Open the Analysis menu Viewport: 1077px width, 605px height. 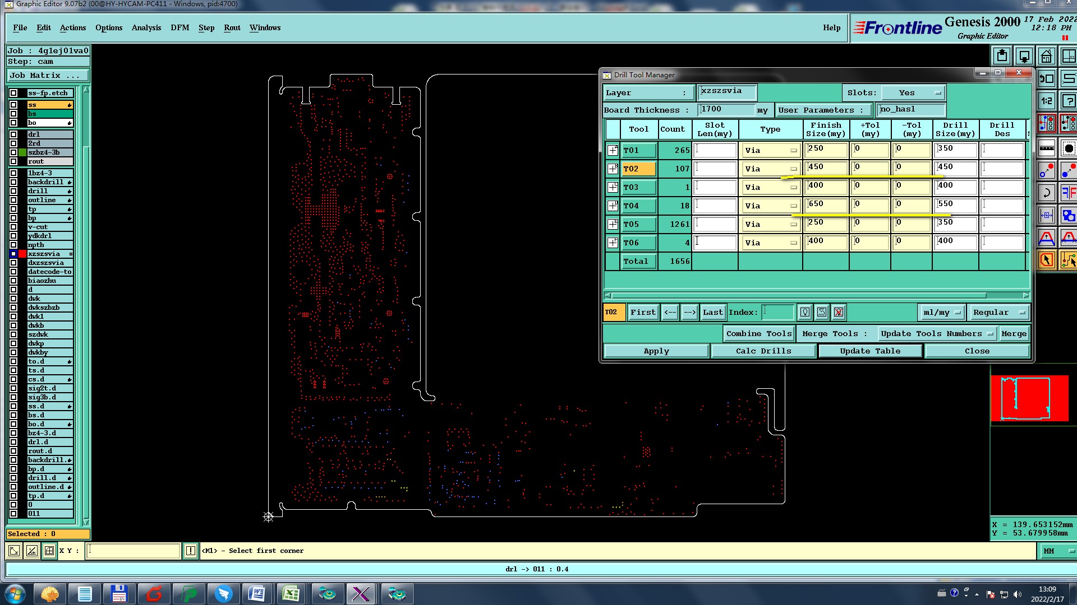coord(146,28)
